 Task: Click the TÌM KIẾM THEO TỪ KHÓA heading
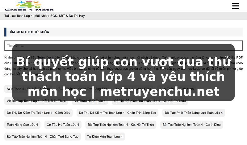click(x=29, y=32)
